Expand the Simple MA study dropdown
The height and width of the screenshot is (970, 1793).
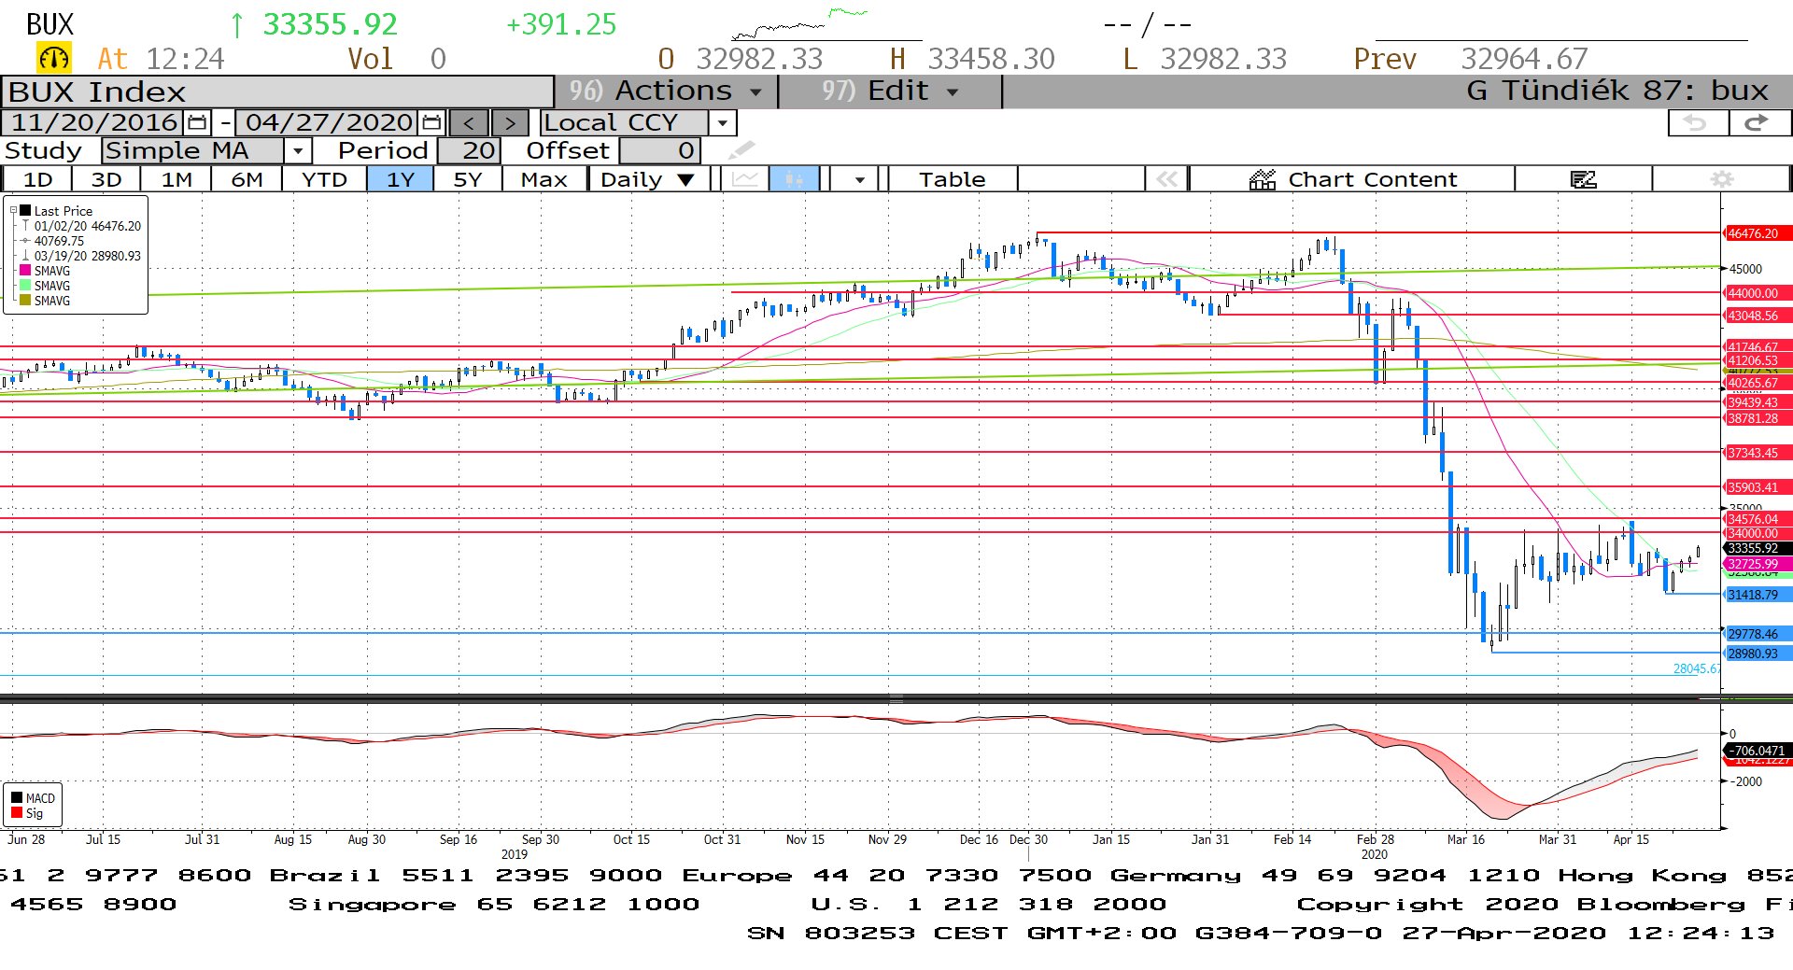(x=298, y=150)
